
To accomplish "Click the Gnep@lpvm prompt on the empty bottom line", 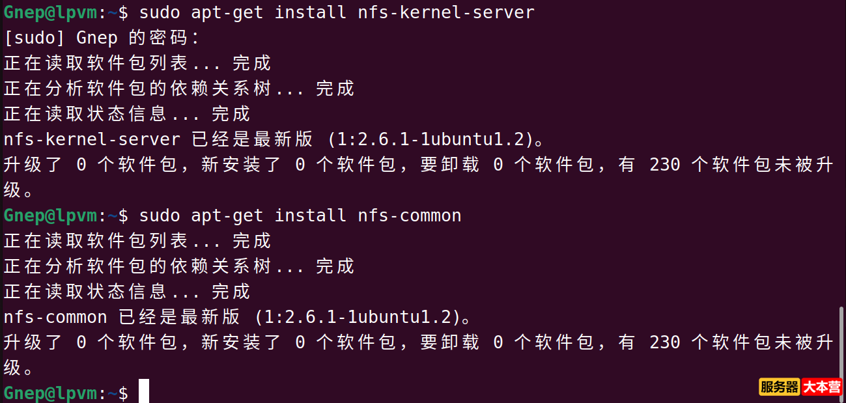I will click(52, 393).
